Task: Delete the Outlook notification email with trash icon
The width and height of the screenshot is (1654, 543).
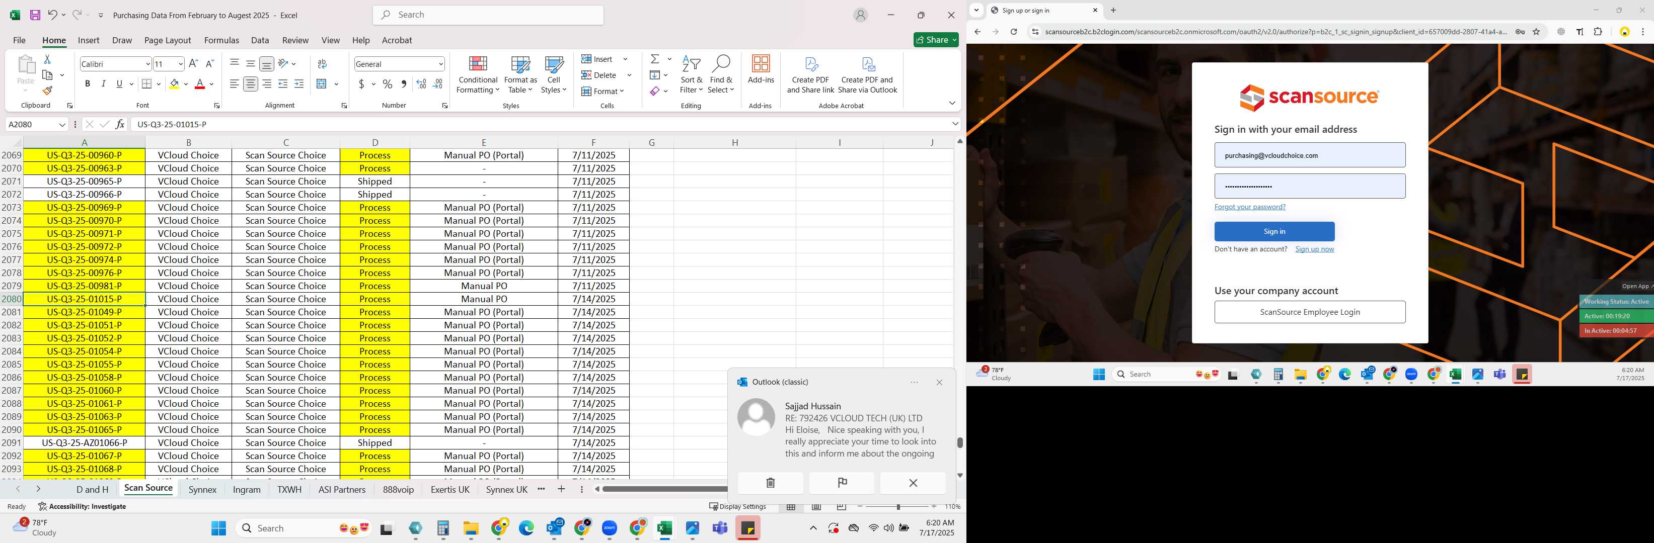Action: [x=770, y=483]
